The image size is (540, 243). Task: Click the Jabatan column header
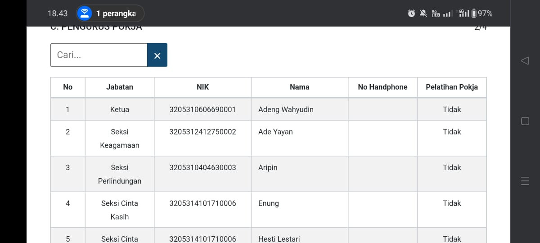pyautogui.click(x=119, y=87)
